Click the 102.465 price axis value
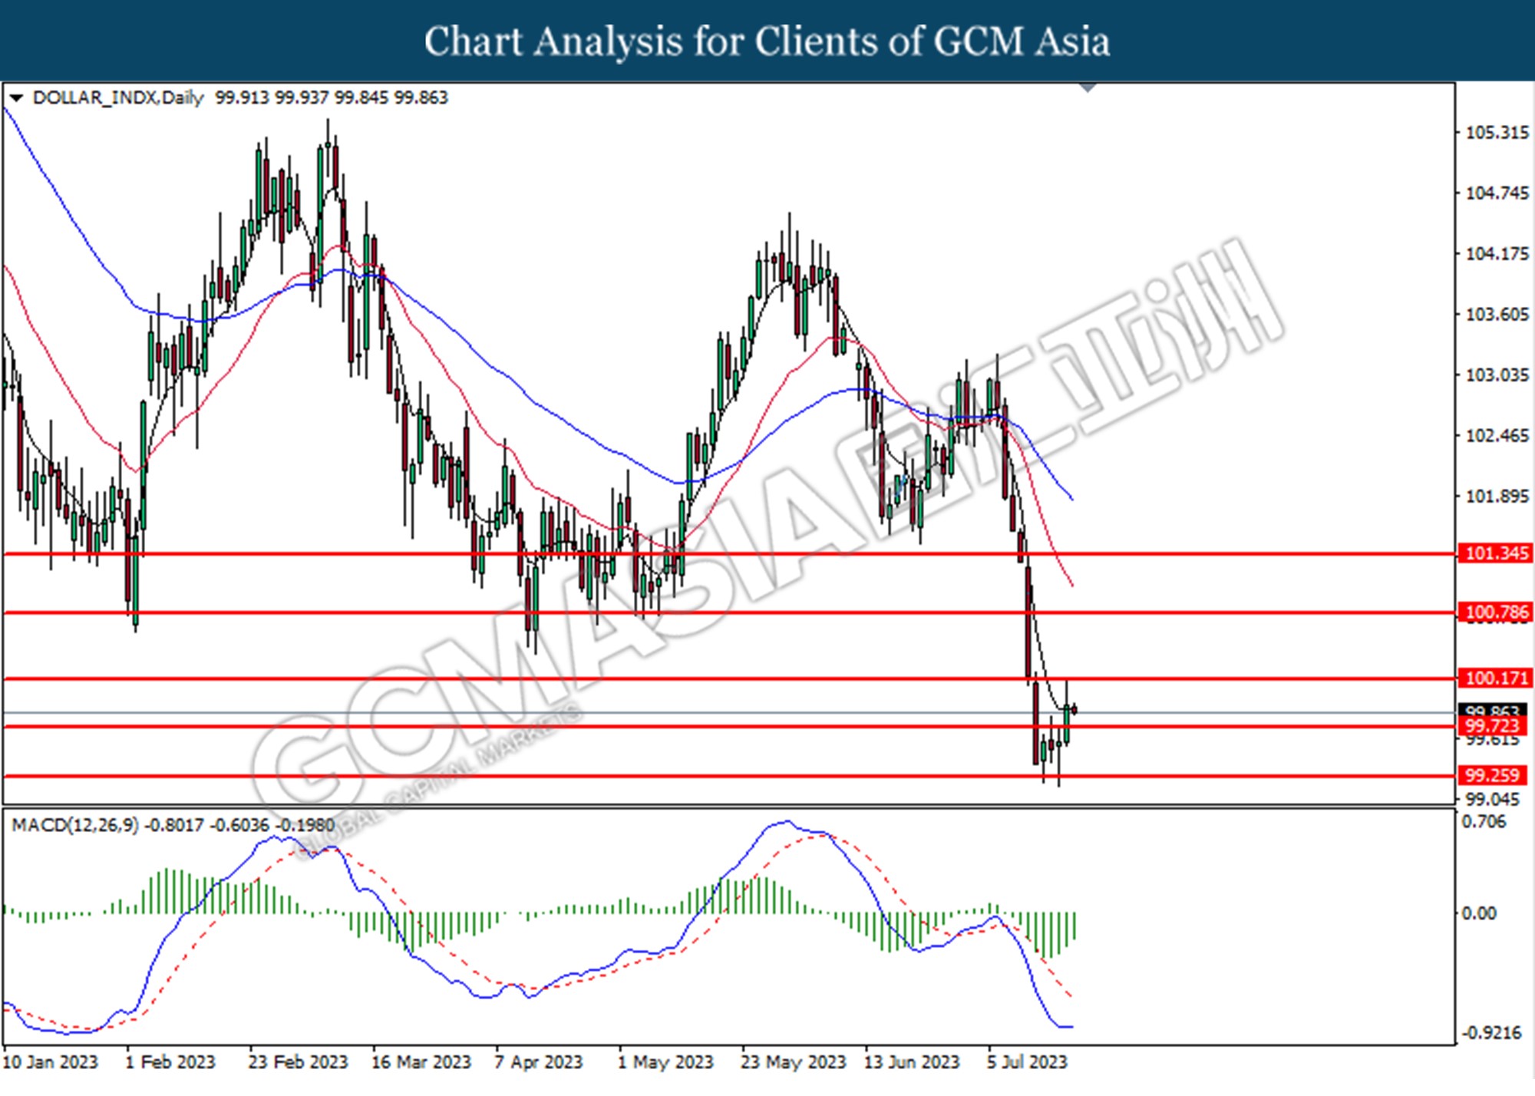This screenshot has height=1096, width=1535. (1497, 436)
